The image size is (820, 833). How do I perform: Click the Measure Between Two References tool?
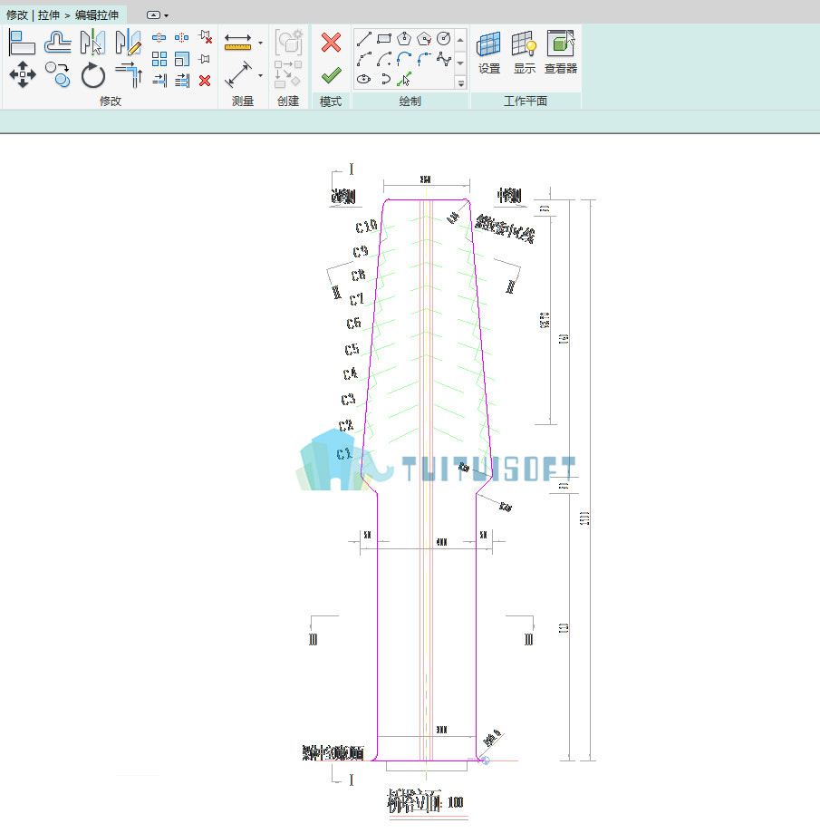point(238,42)
